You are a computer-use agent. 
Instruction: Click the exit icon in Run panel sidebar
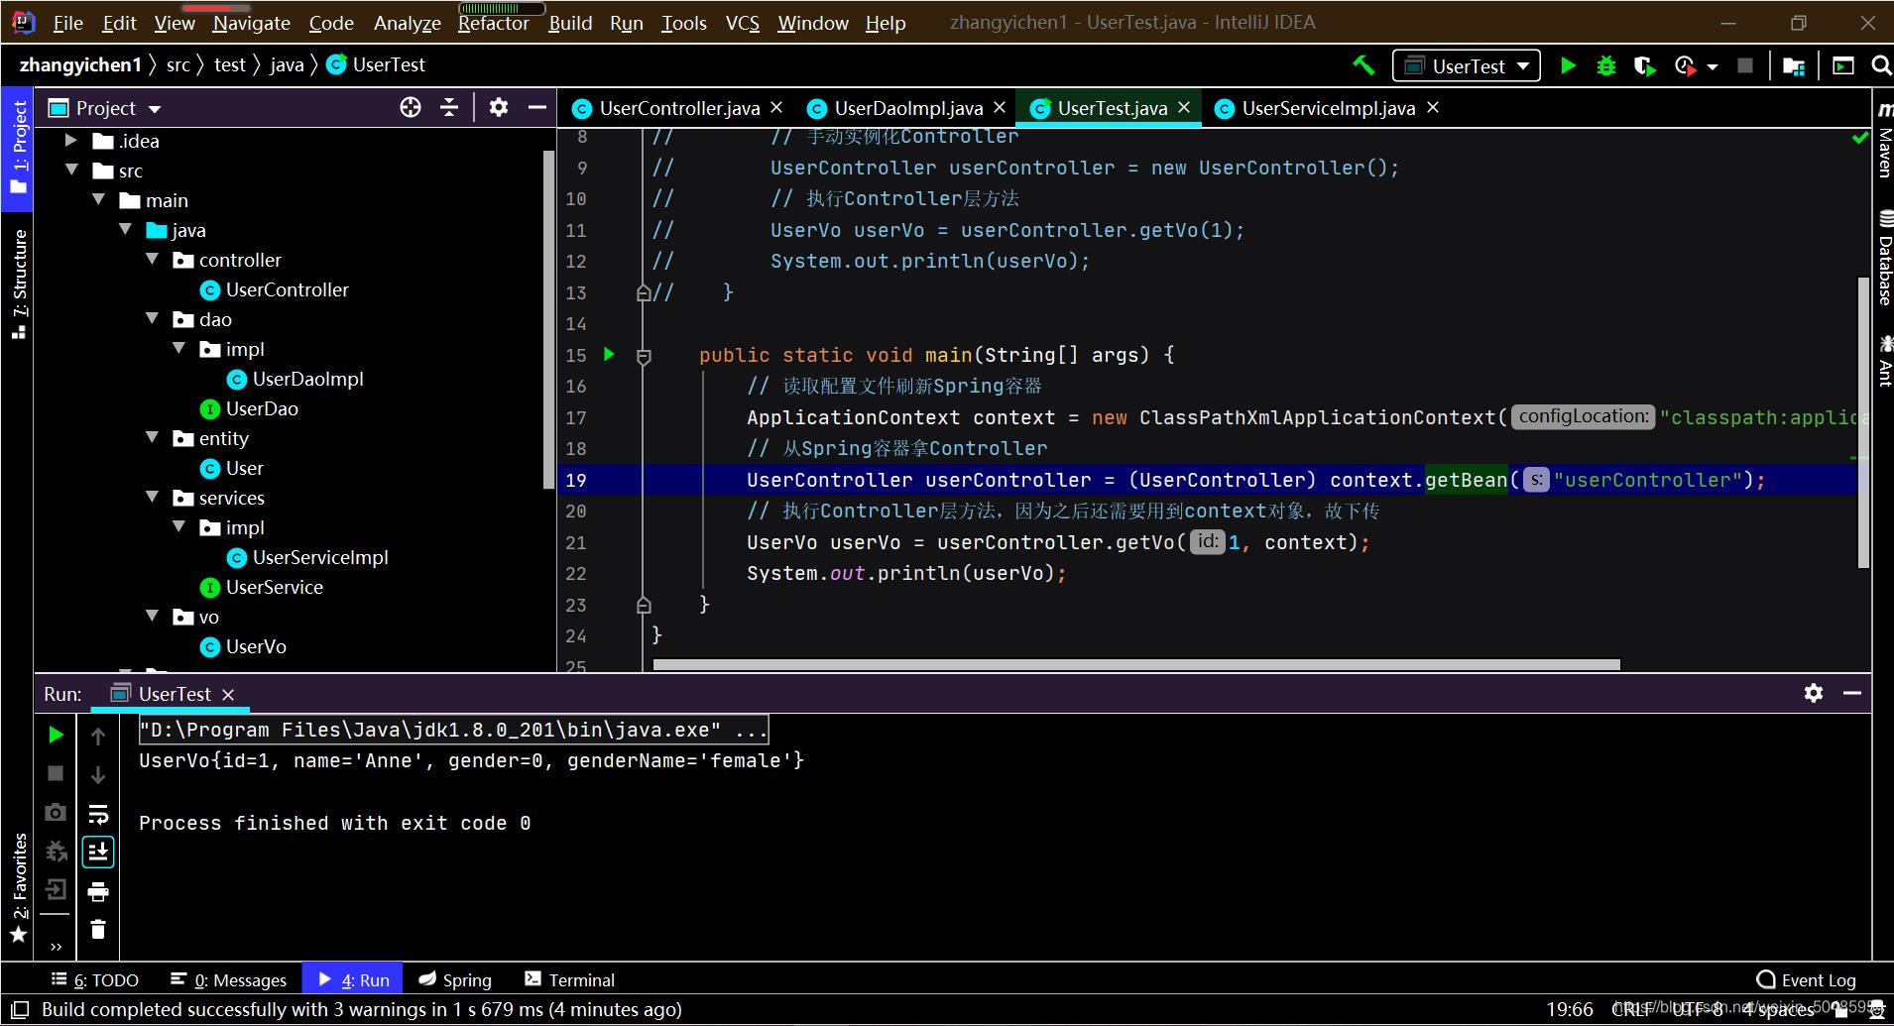coord(57,889)
